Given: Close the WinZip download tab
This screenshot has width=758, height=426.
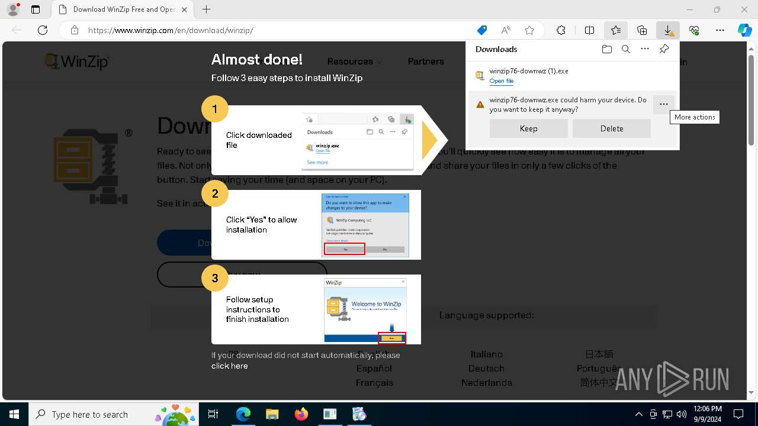Looking at the screenshot, I should click(184, 9).
